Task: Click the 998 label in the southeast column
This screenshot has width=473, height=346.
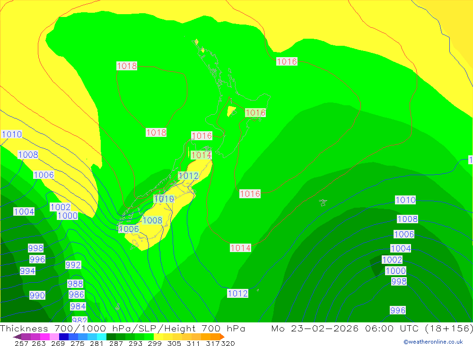Action: point(399,281)
